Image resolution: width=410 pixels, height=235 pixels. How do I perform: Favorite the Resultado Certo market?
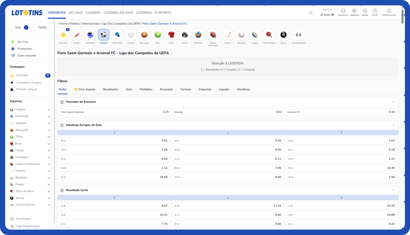tap(62, 190)
